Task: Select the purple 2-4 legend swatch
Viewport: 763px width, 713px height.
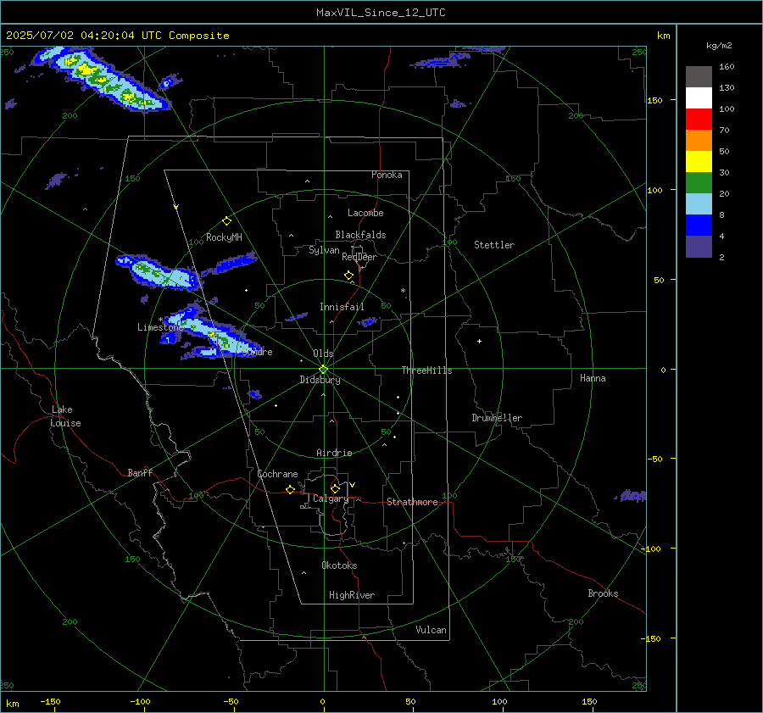Action: click(699, 246)
